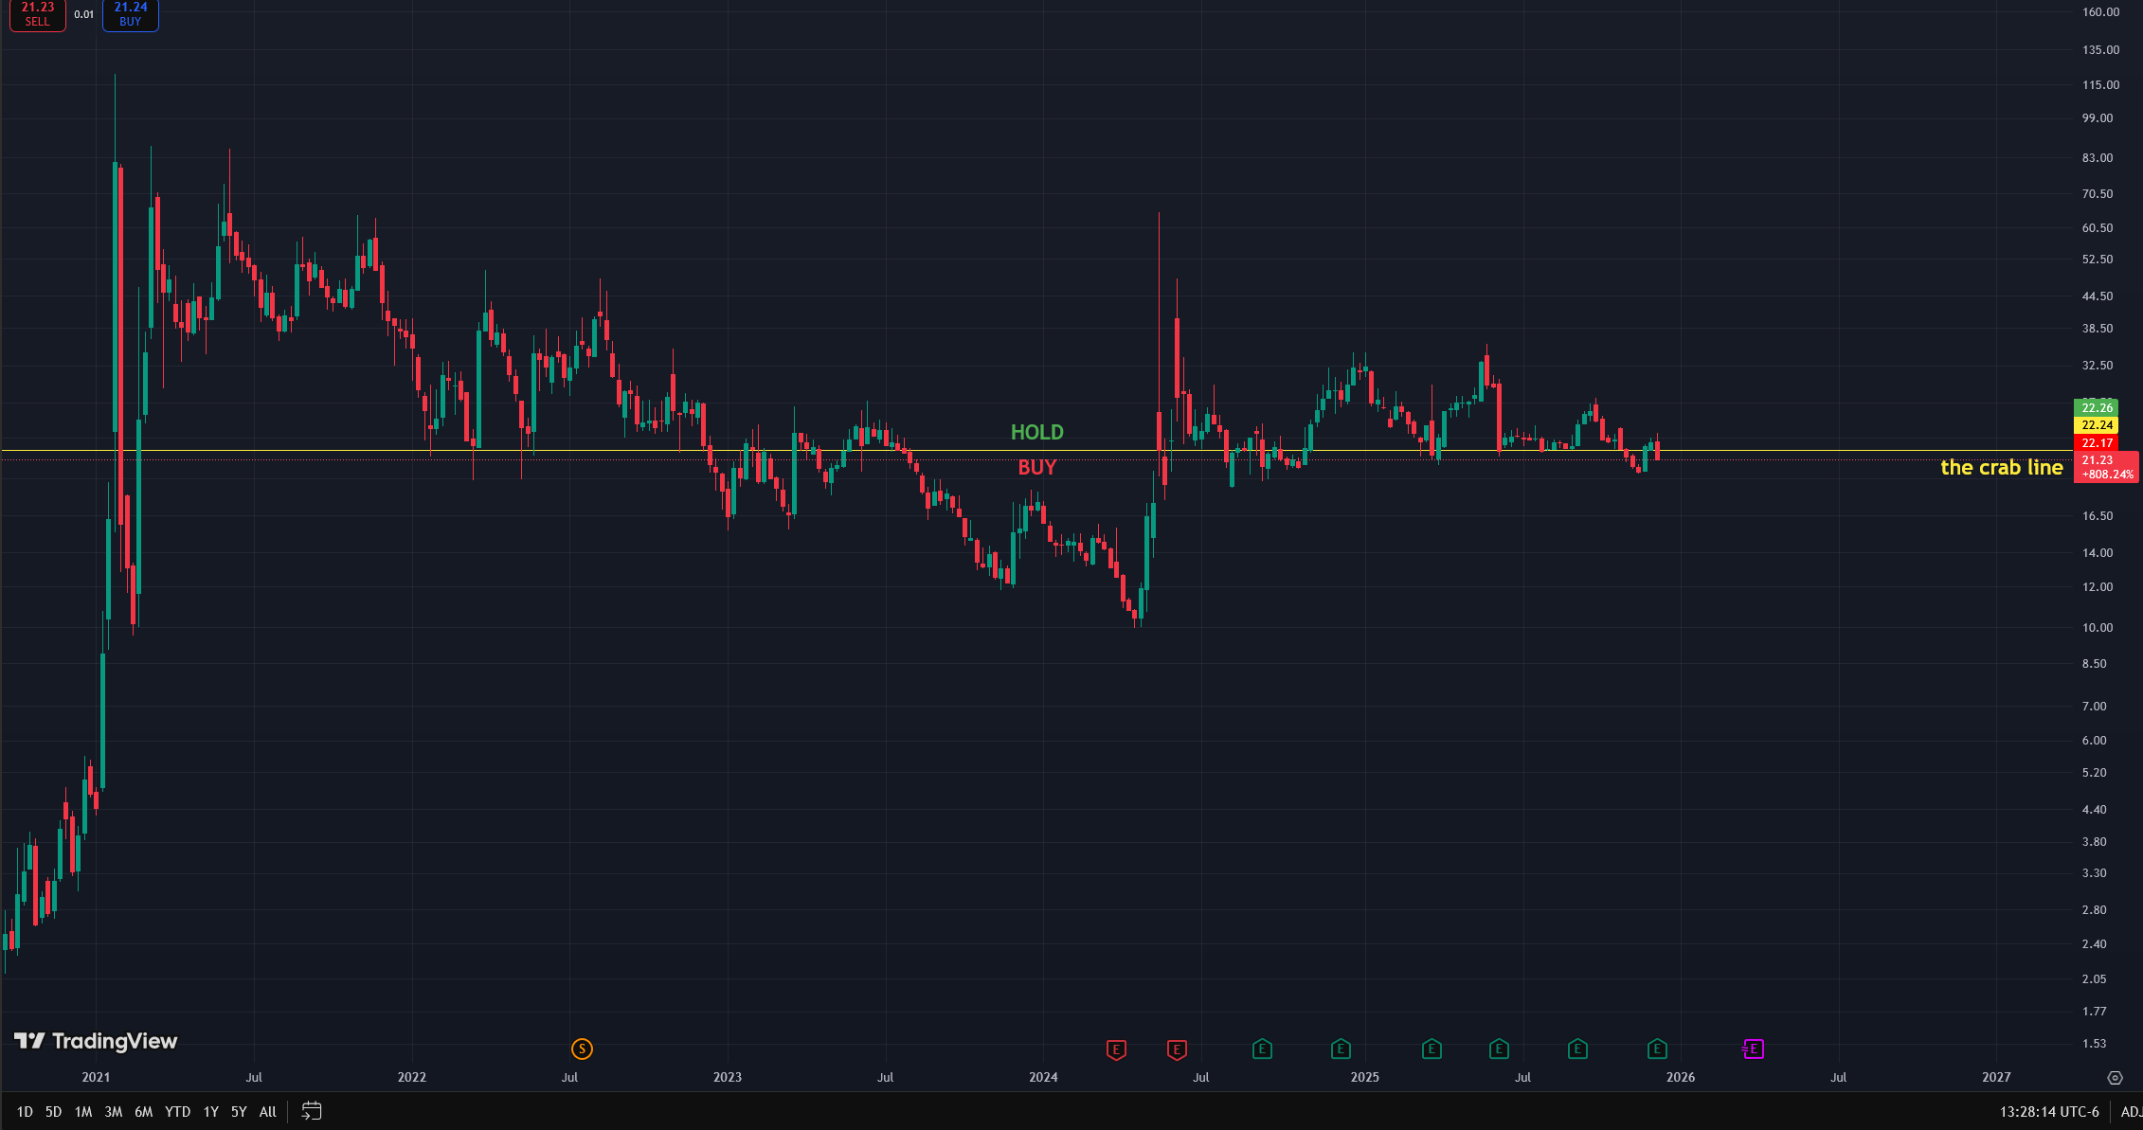The image size is (2143, 1130).
Task: Select the 6M date range
Action: [x=143, y=1112]
